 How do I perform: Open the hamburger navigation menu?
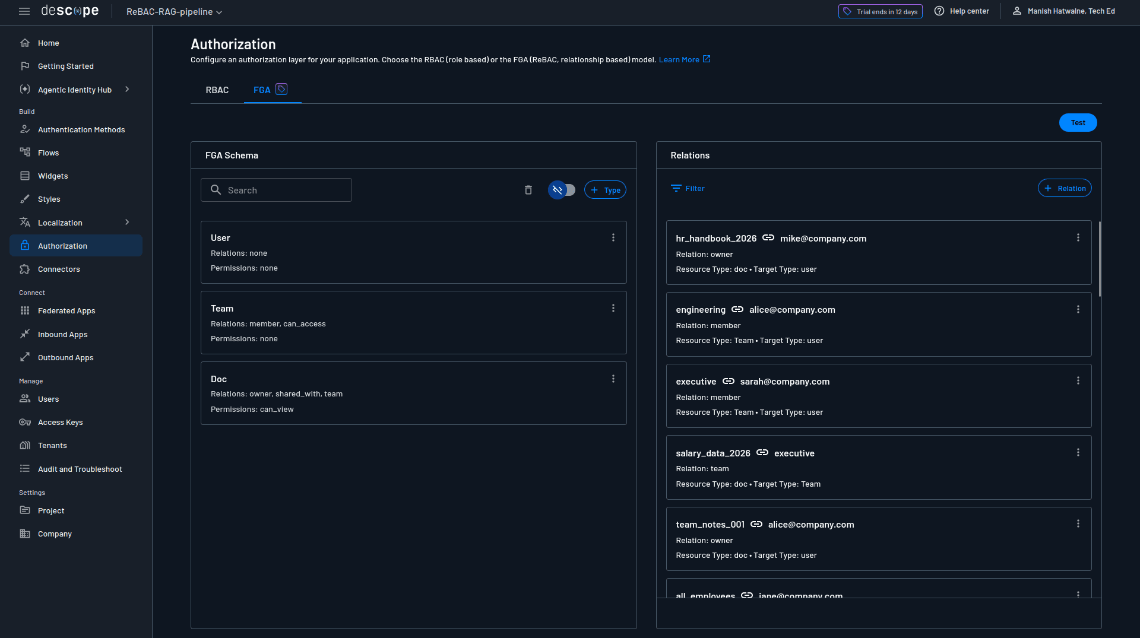(24, 11)
